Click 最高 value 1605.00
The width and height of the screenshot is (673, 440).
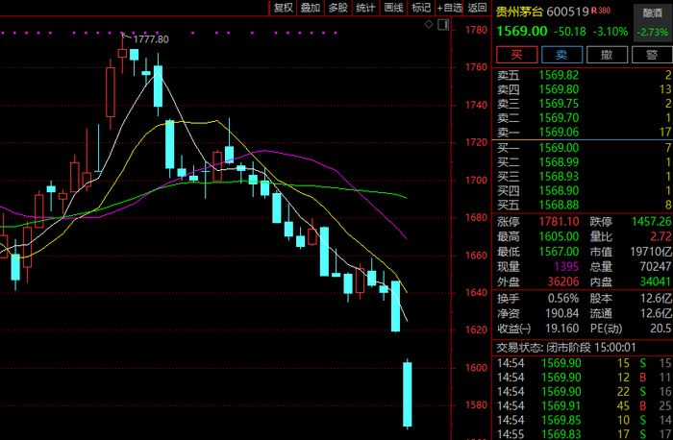coord(559,236)
